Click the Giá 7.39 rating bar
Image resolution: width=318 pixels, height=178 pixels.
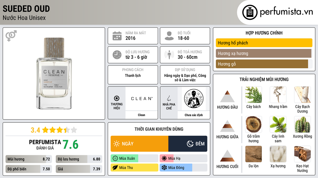pyautogui.click(x=79, y=169)
